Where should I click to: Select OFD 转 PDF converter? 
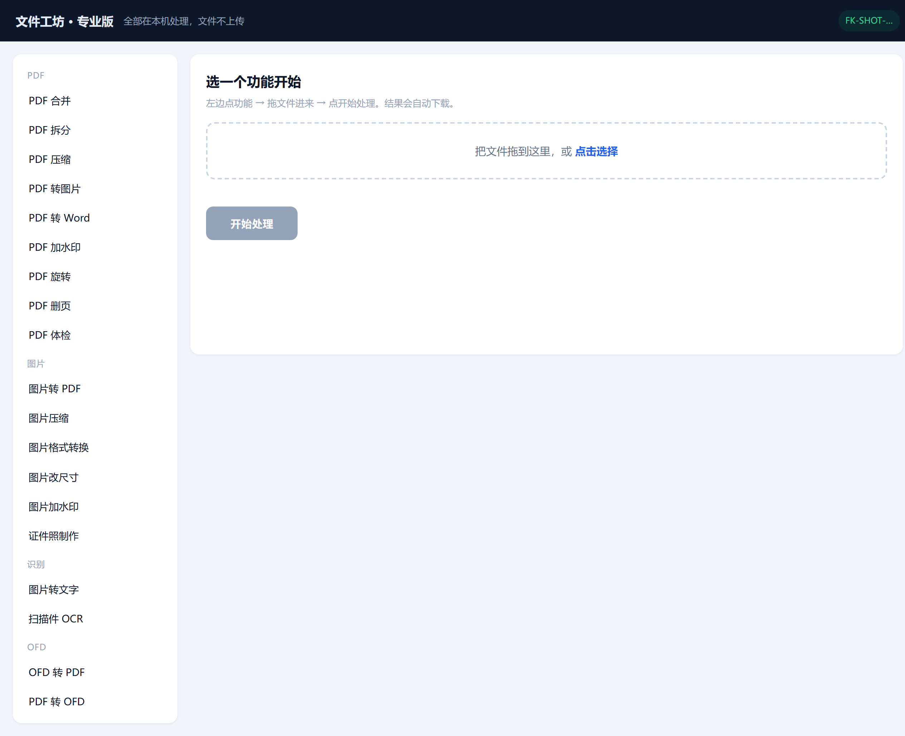point(95,672)
